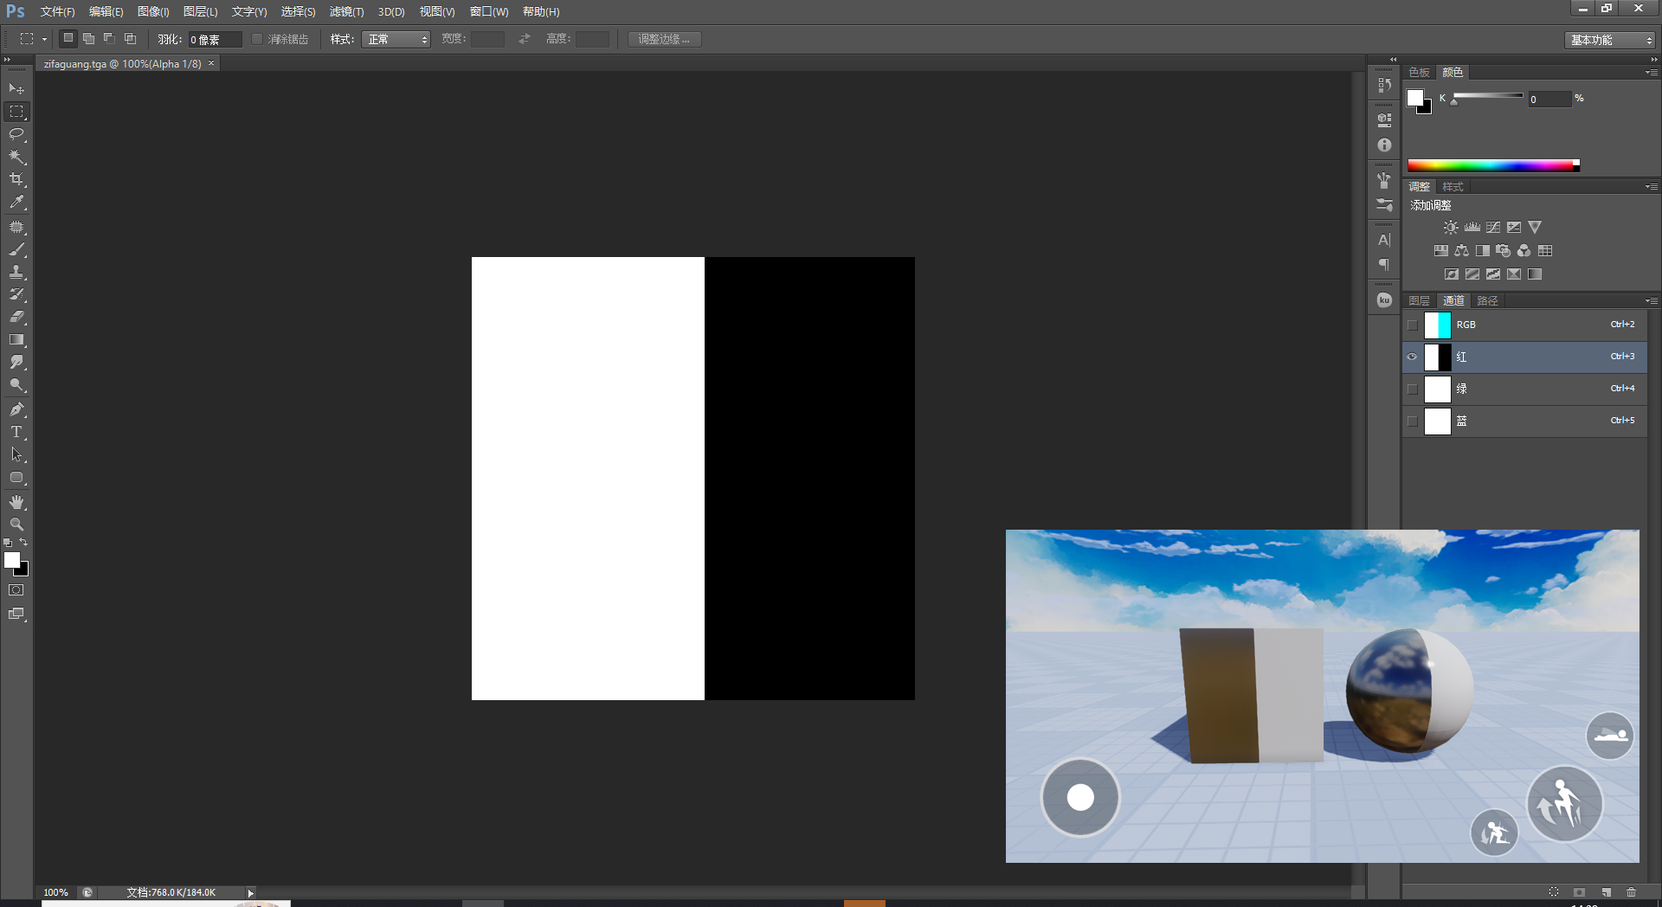Select the Zoom tool

click(x=16, y=524)
